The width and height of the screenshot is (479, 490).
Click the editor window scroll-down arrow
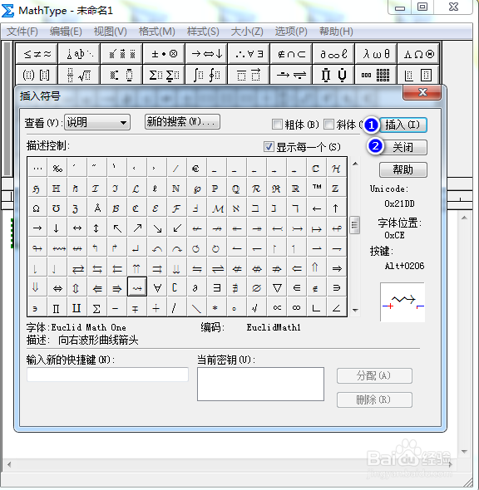pos(464,452)
